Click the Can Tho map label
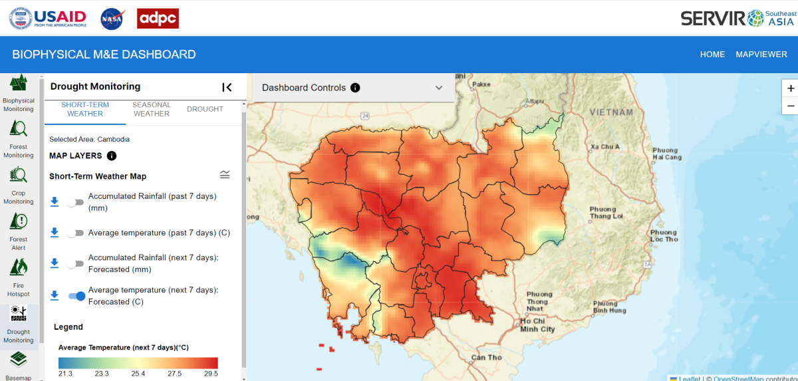The height and width of the screenshot is (381, 798). click(487, 357)
